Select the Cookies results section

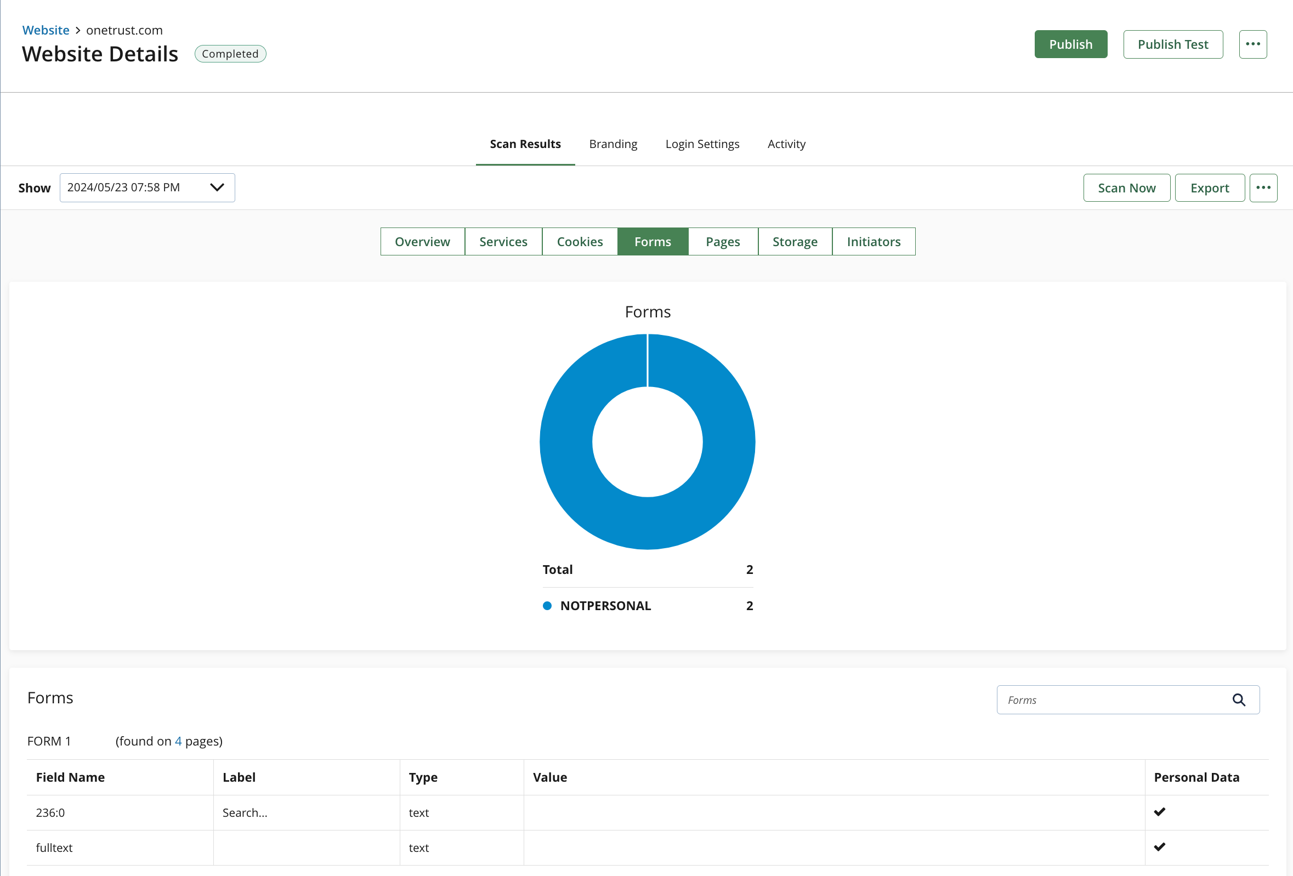tap(579, 241)
